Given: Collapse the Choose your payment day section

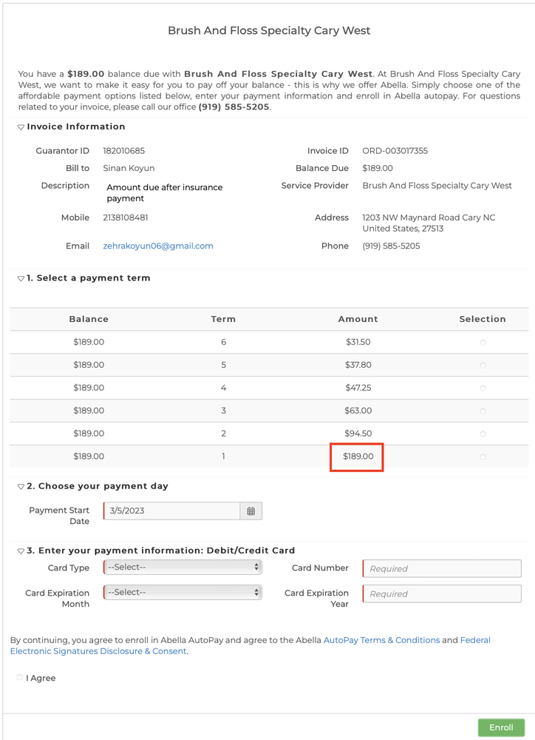Looking at the screenshot, I should (x=21, y=487).
